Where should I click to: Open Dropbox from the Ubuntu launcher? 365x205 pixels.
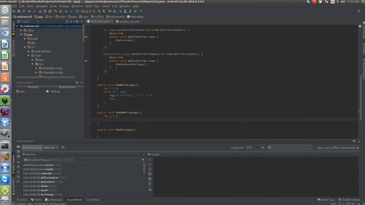coord(5,123)
